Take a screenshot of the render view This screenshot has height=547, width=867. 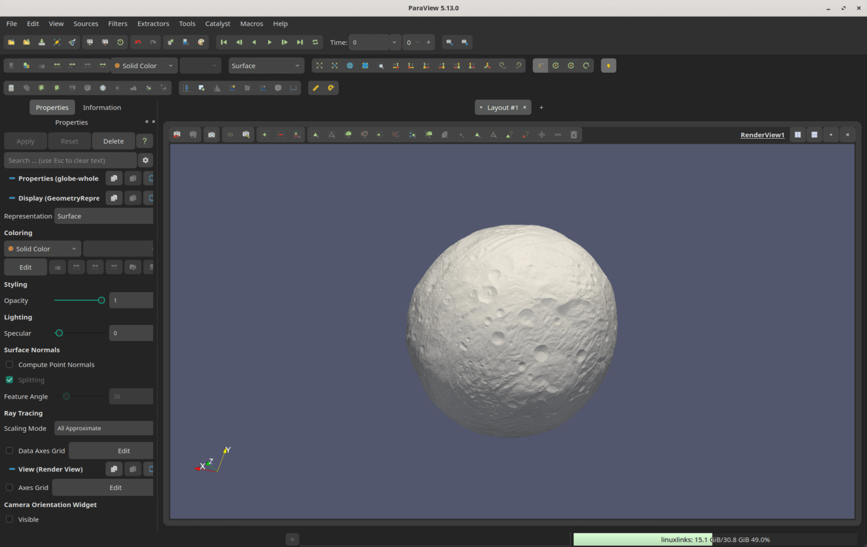tap(211, 134)
